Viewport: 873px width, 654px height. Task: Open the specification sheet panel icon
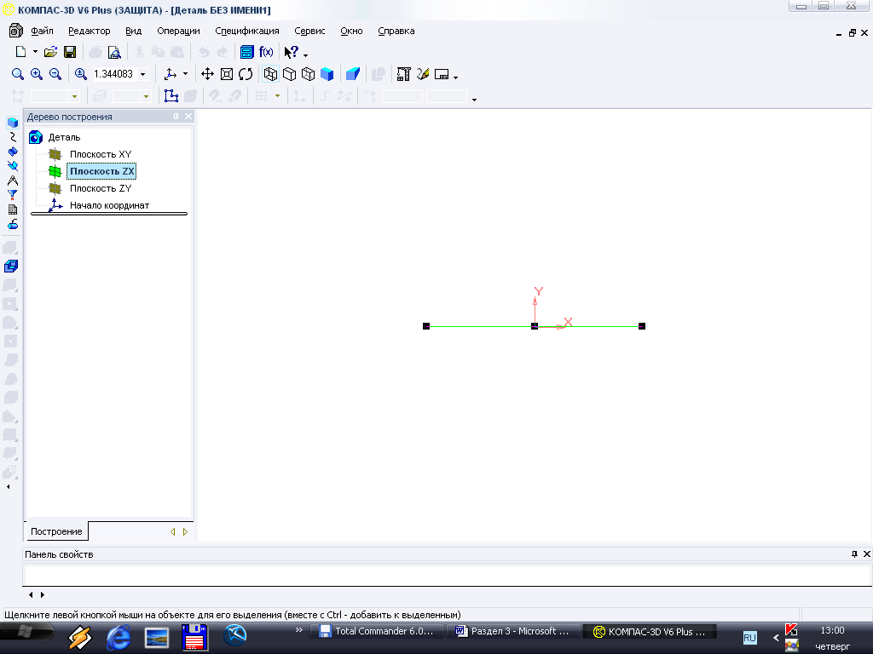(13, 209)
